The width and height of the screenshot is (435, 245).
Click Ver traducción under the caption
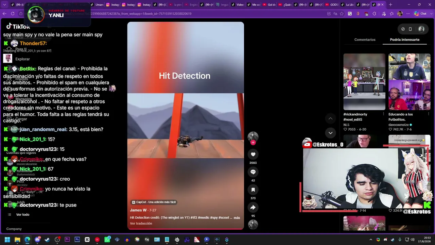coord(141,224)
